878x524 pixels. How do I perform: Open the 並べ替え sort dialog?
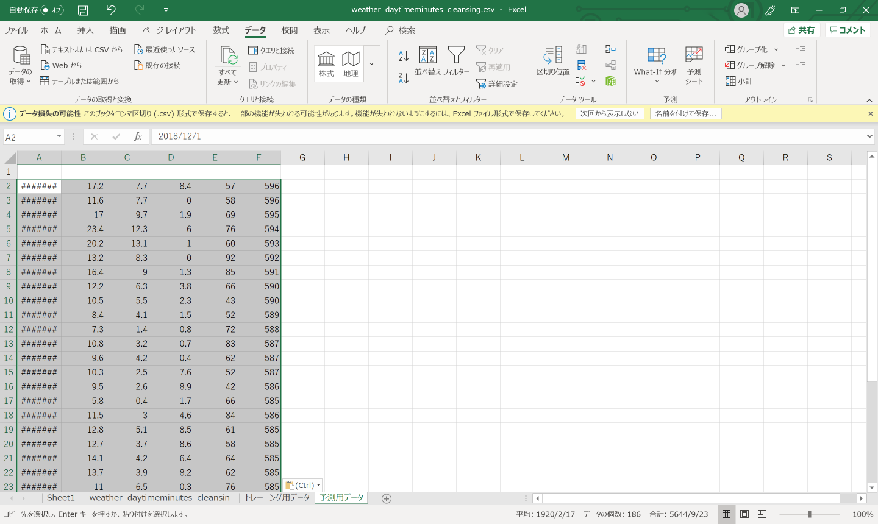427,60
